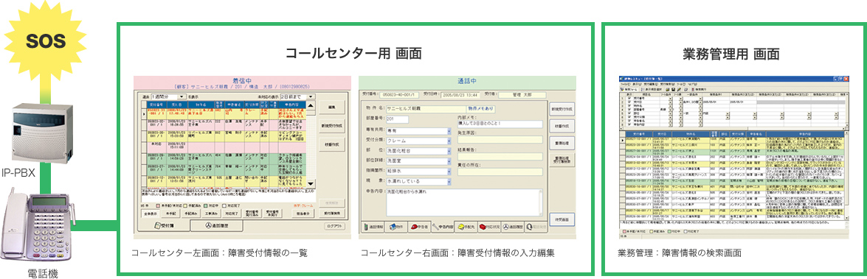Open ツール menu in management window

(680, 84)
